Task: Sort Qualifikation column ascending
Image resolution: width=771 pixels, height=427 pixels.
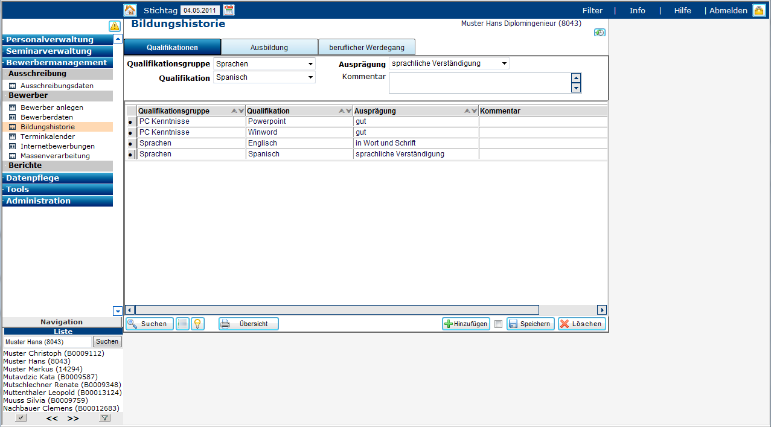Action: point(342,111)
